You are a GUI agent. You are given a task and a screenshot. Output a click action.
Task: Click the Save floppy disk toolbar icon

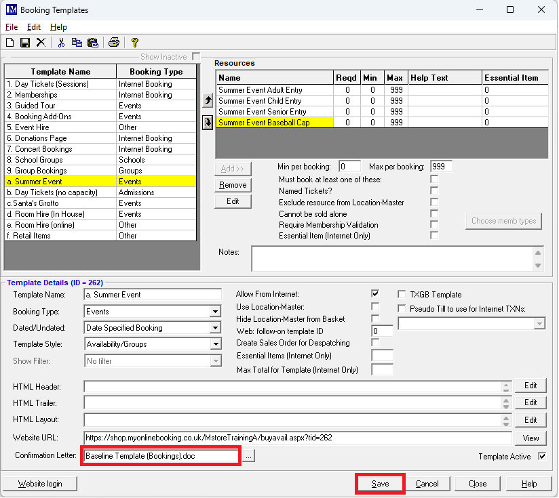click(x=25, y=42)
